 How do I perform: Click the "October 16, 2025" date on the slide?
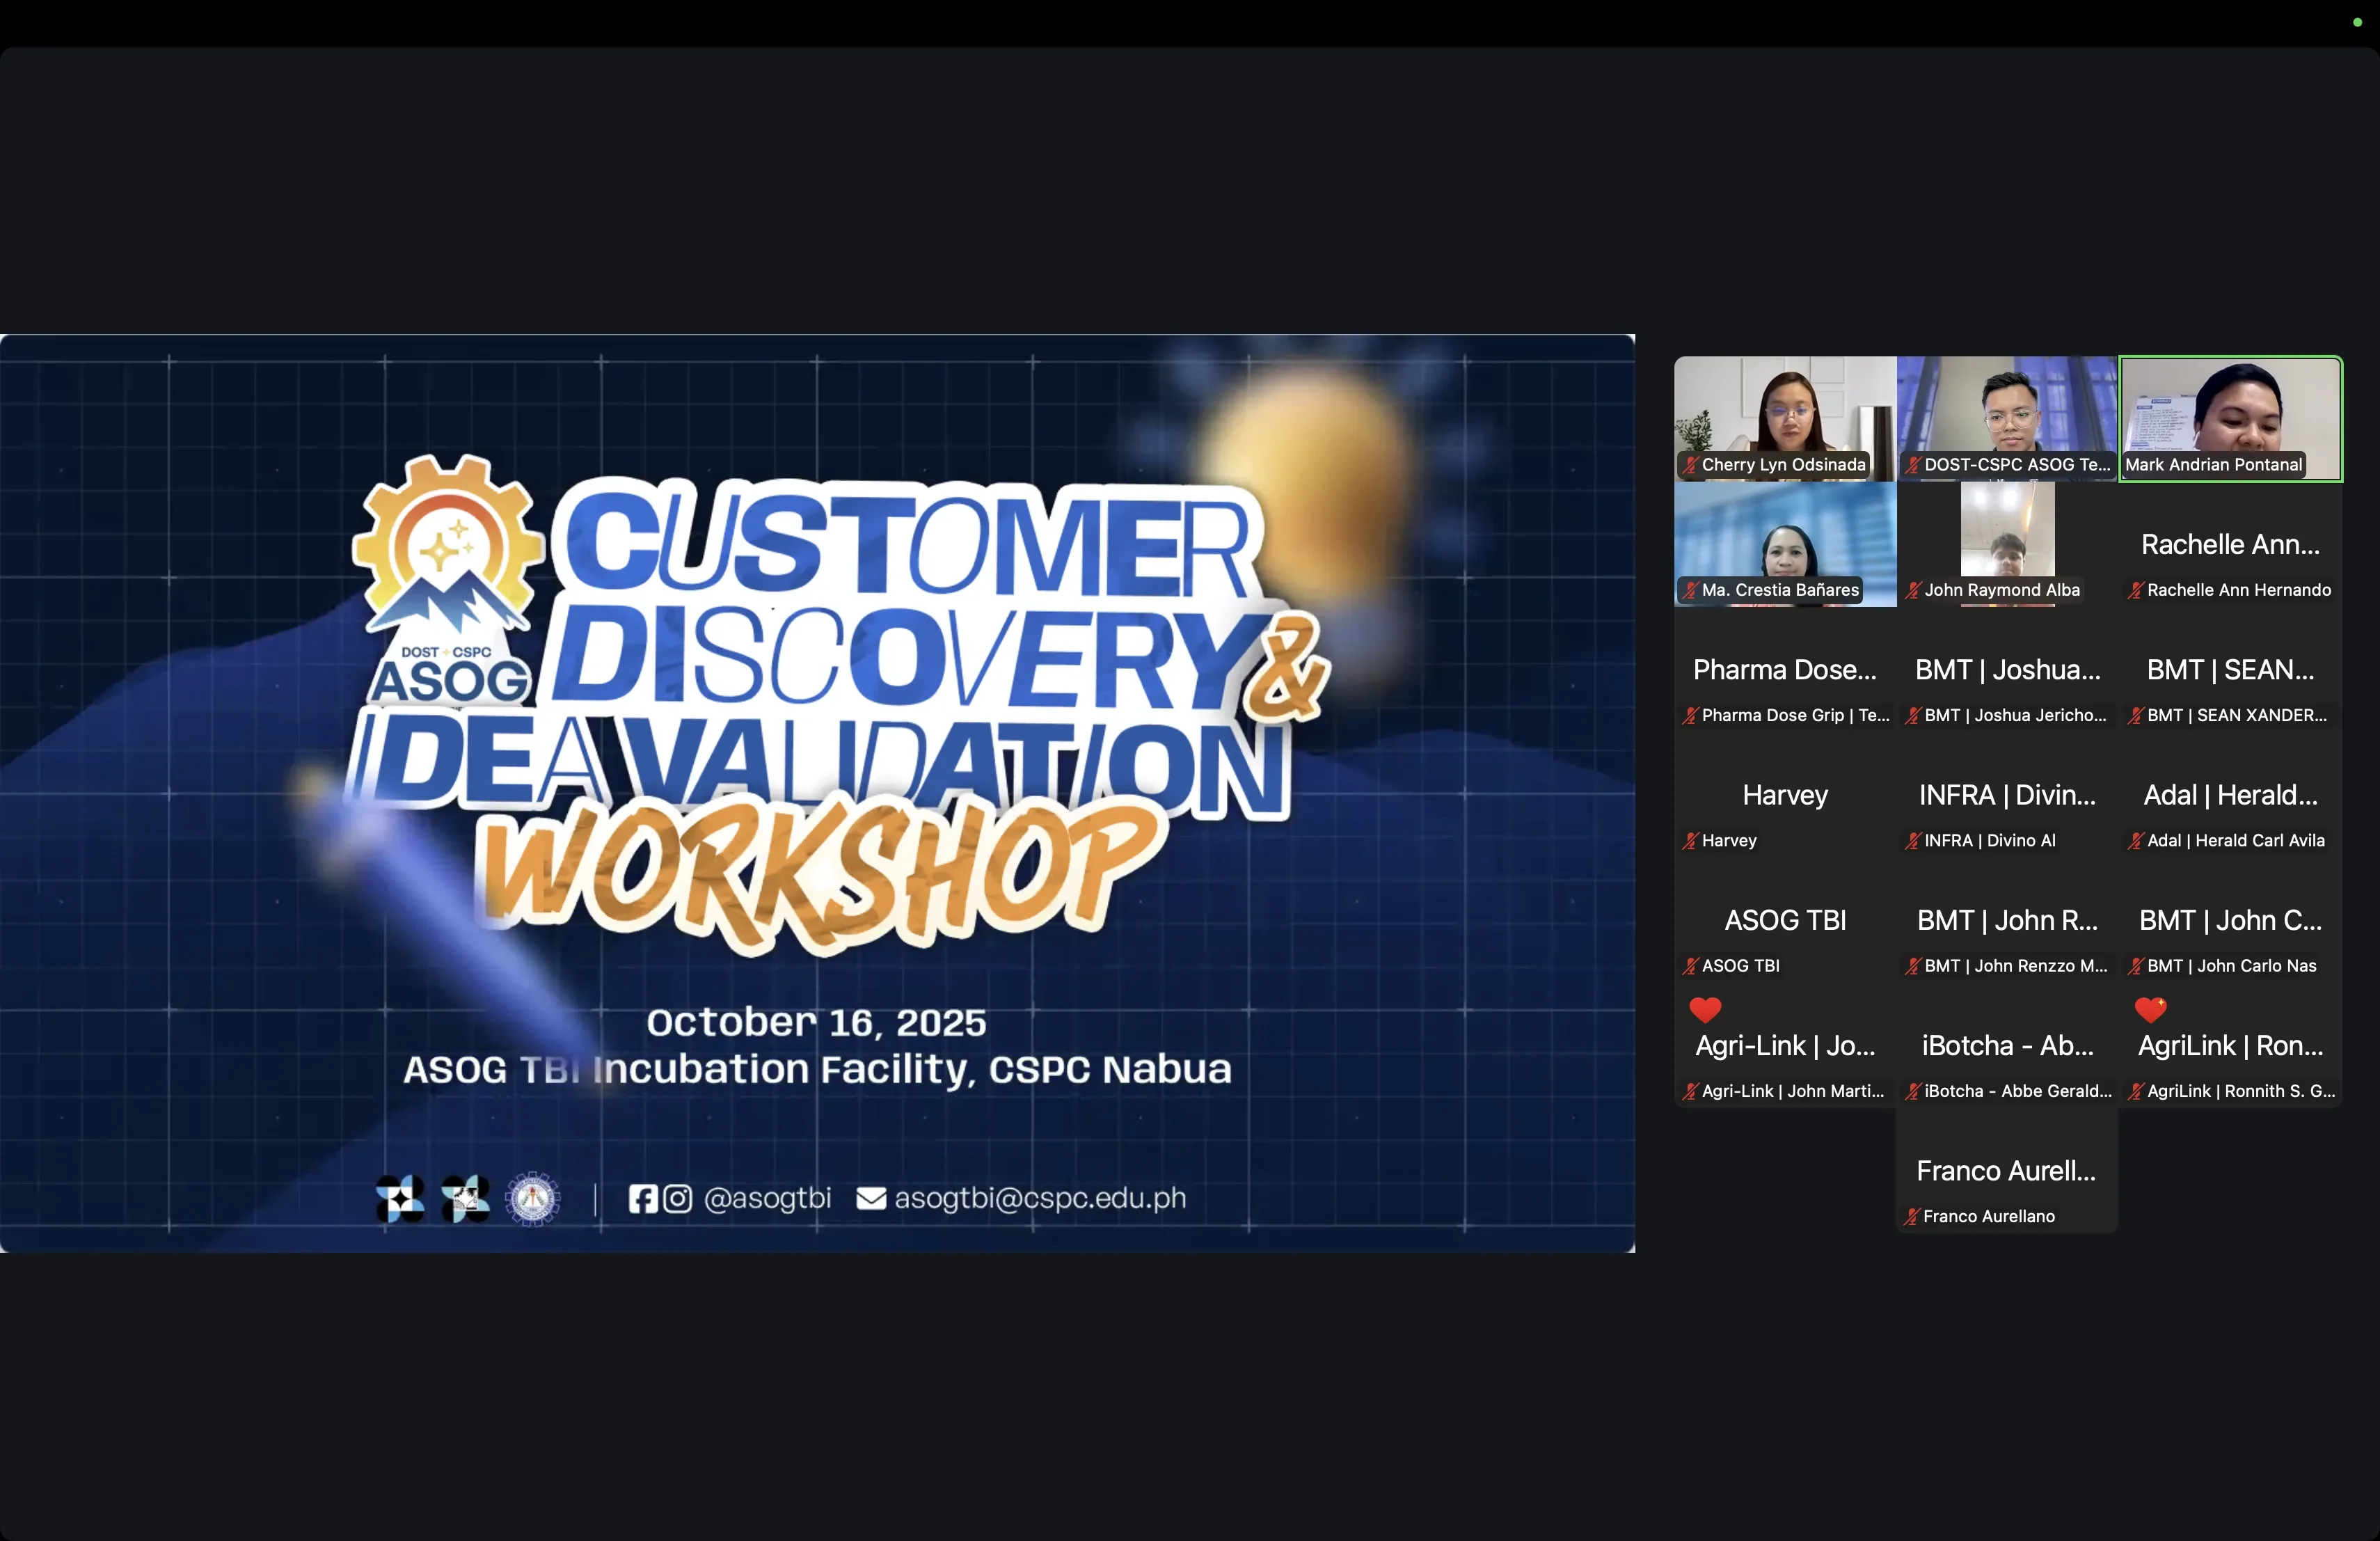point(816,1022)
